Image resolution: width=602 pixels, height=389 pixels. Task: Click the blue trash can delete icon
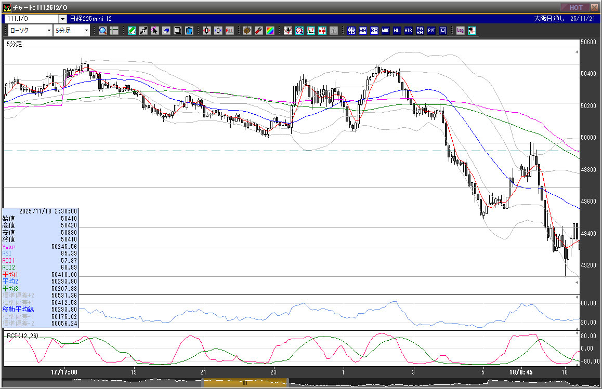(189, 31)
